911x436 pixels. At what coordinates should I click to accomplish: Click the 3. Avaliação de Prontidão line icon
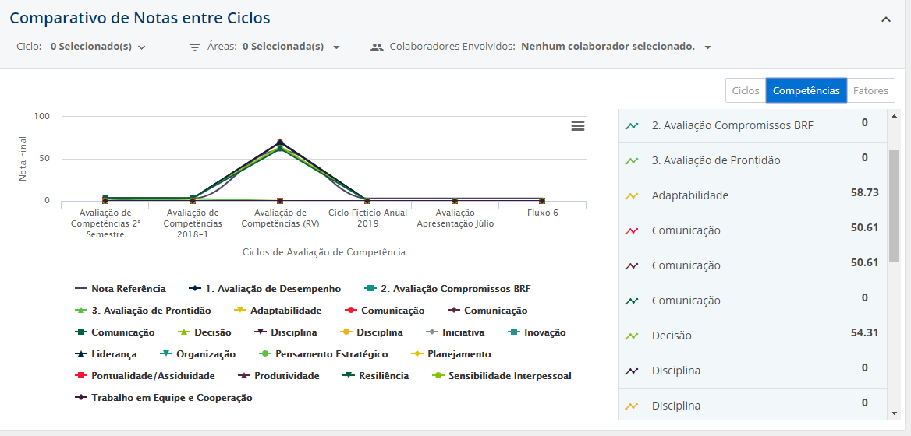[x=632, y=160]
